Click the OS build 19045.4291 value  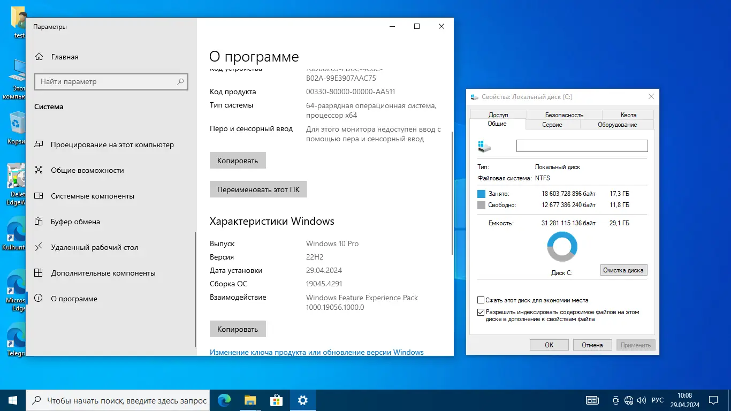point(324,284)
